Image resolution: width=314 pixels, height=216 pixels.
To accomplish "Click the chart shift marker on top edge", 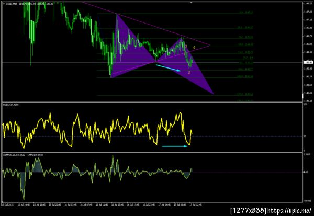I will (191, 3).
